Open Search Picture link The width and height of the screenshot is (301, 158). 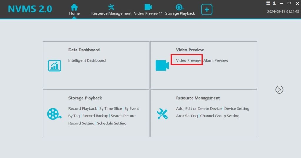tap(123, 116)
